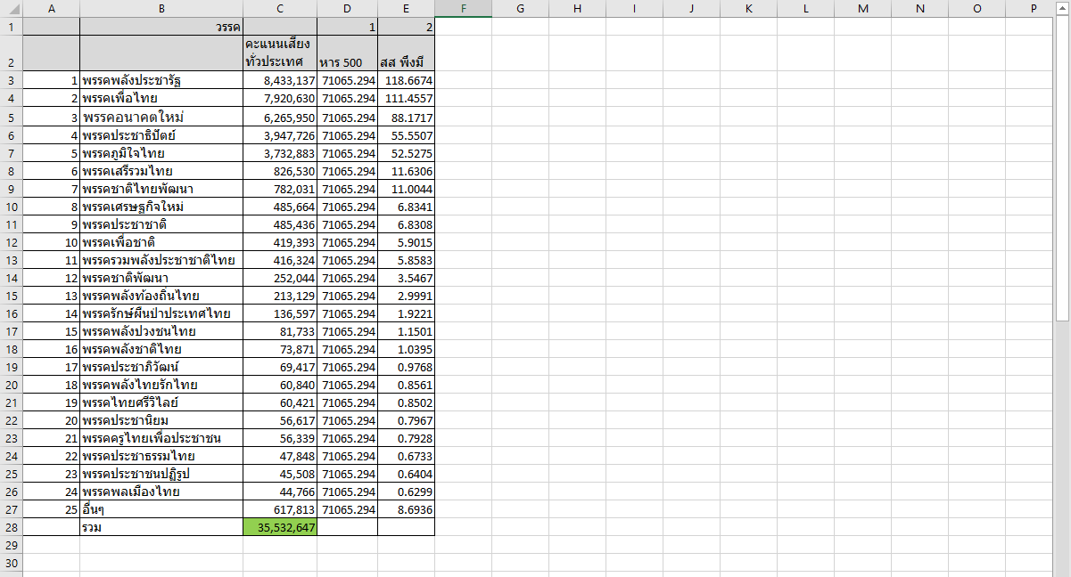Click cell พรรคเศรษฐกิจใหม่
The image size is (1071, 577).
(x=161, y=206)
